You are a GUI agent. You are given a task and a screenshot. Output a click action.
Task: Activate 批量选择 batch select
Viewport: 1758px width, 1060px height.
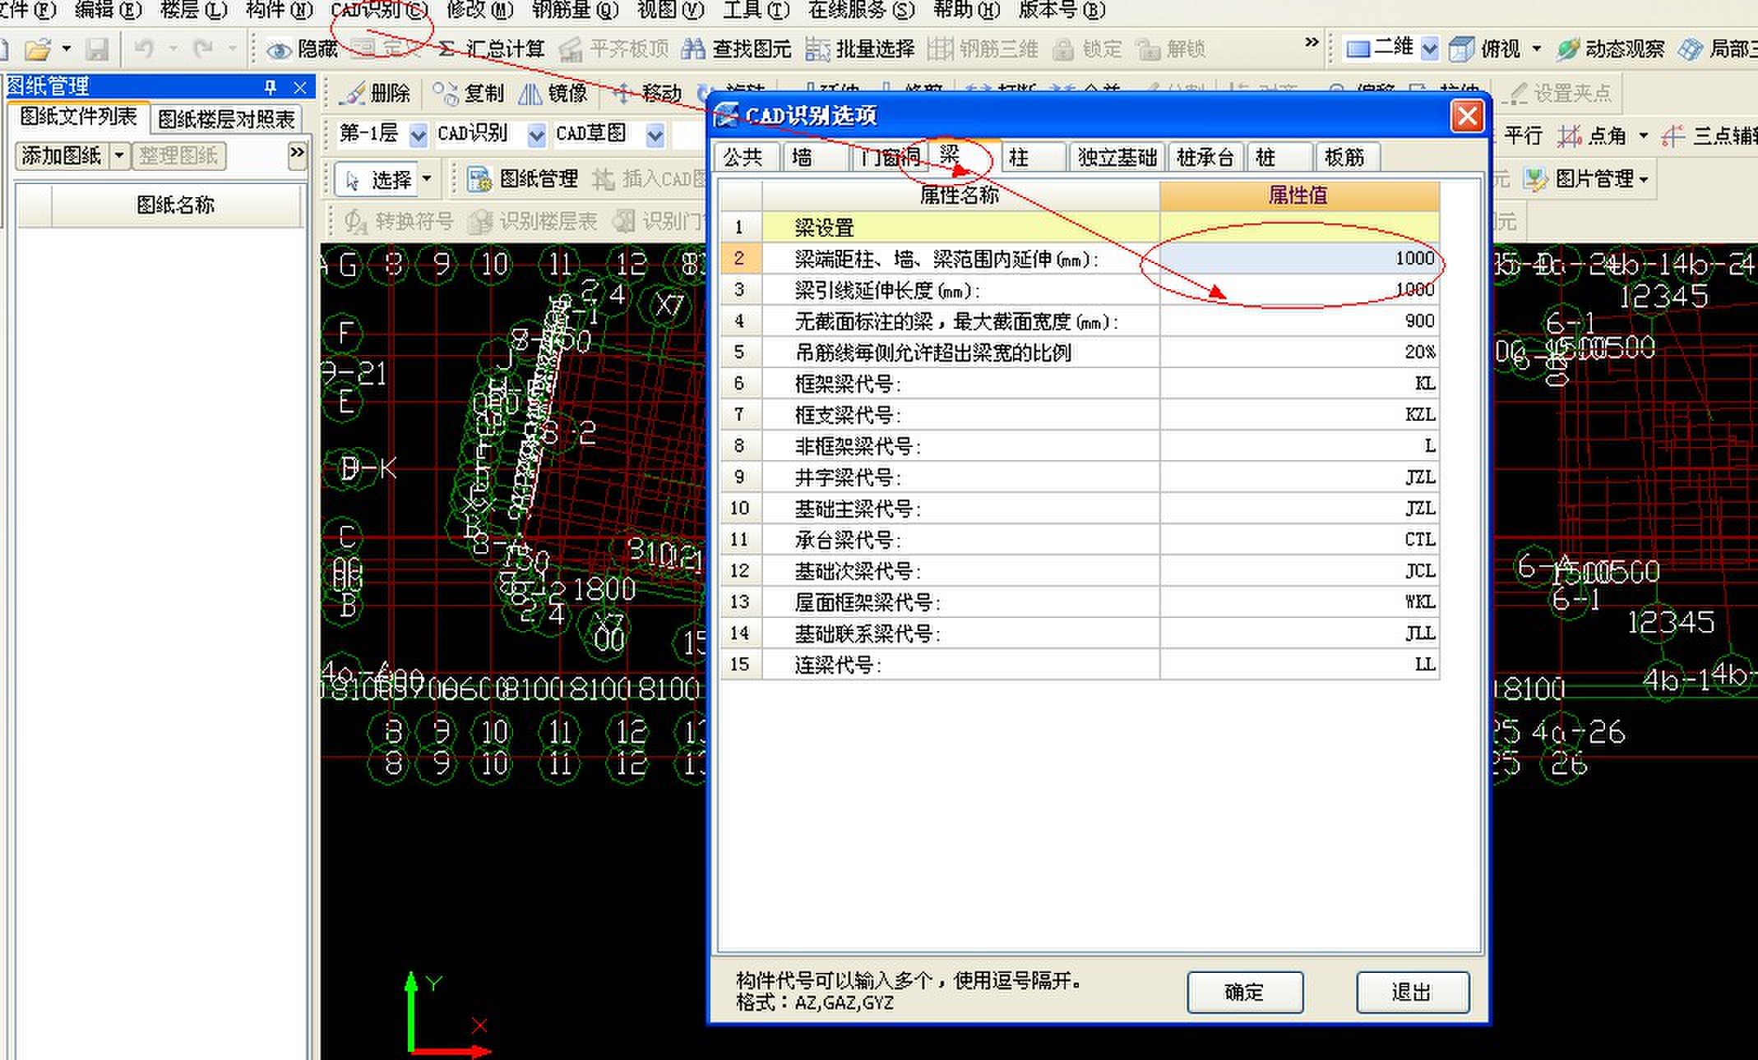(x=860, y=49)
